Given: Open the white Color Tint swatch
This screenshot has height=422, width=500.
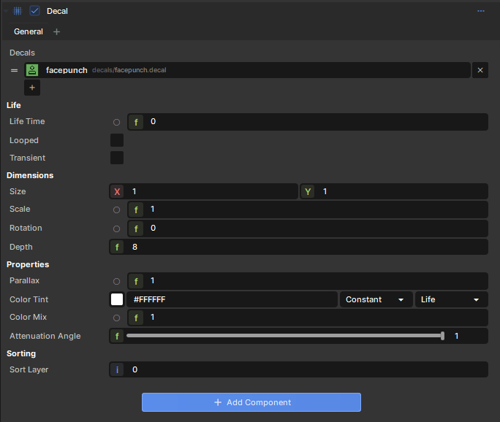Looking at the screenshot, I should coord(117,299).
